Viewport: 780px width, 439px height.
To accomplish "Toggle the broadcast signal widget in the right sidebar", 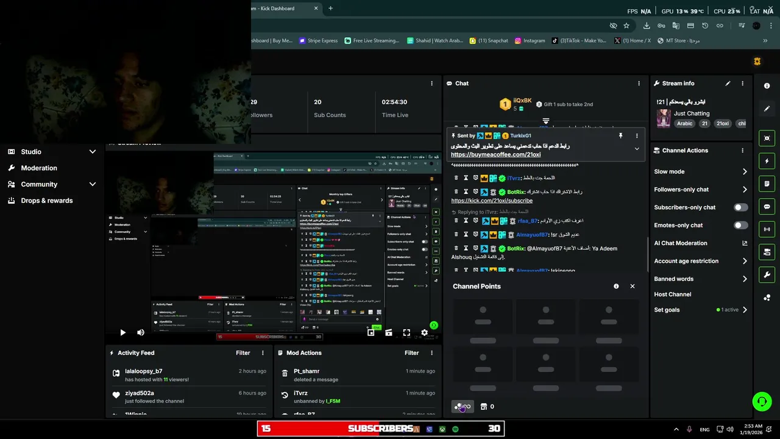I will click(767, 229).
